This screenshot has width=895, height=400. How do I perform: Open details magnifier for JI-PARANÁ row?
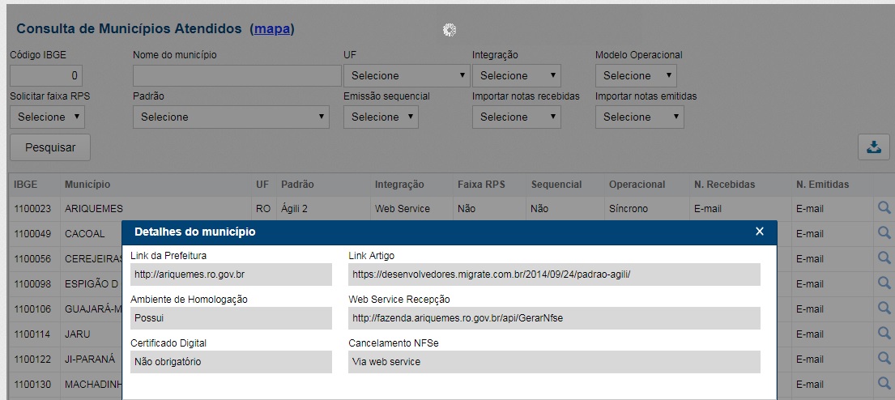click(x=884, y=359)
